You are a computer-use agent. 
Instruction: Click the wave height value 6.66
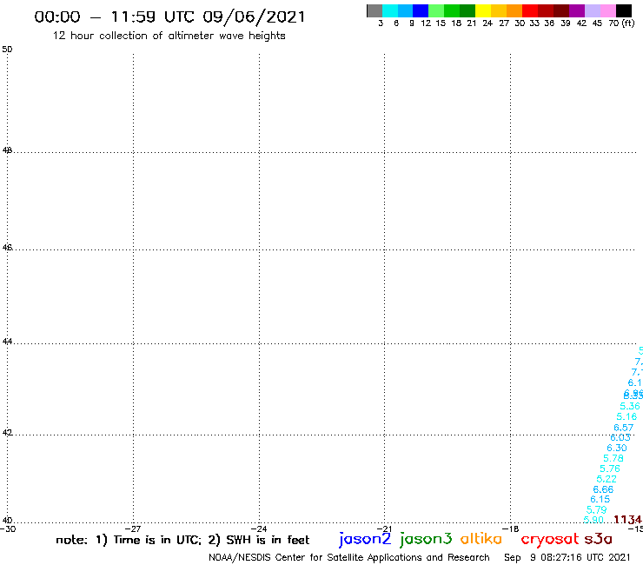click(x=603, y=489)
